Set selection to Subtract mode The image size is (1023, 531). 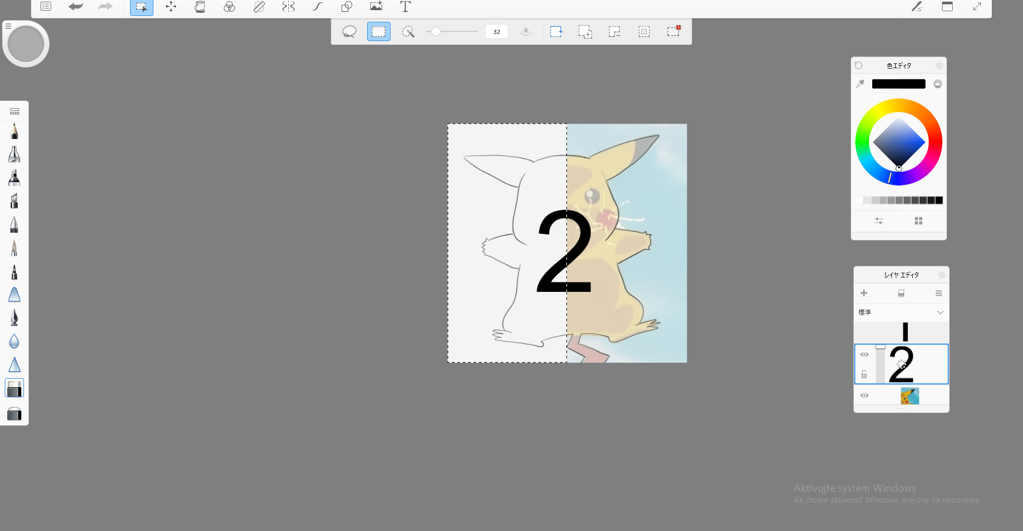614,31
